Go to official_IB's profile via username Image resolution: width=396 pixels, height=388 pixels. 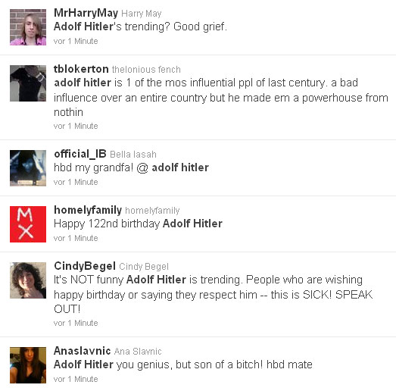[x=80, y=154]
